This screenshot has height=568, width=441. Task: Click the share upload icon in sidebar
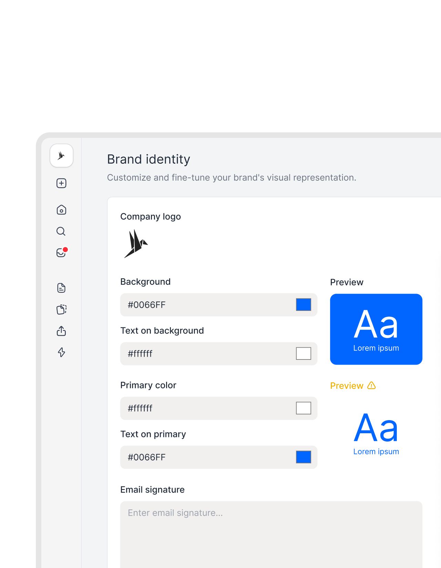pyautogui.click(x=61, y=331)
